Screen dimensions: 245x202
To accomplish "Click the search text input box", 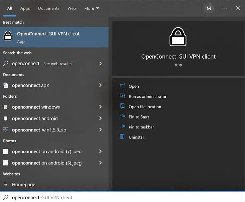I will pos(122,197).
